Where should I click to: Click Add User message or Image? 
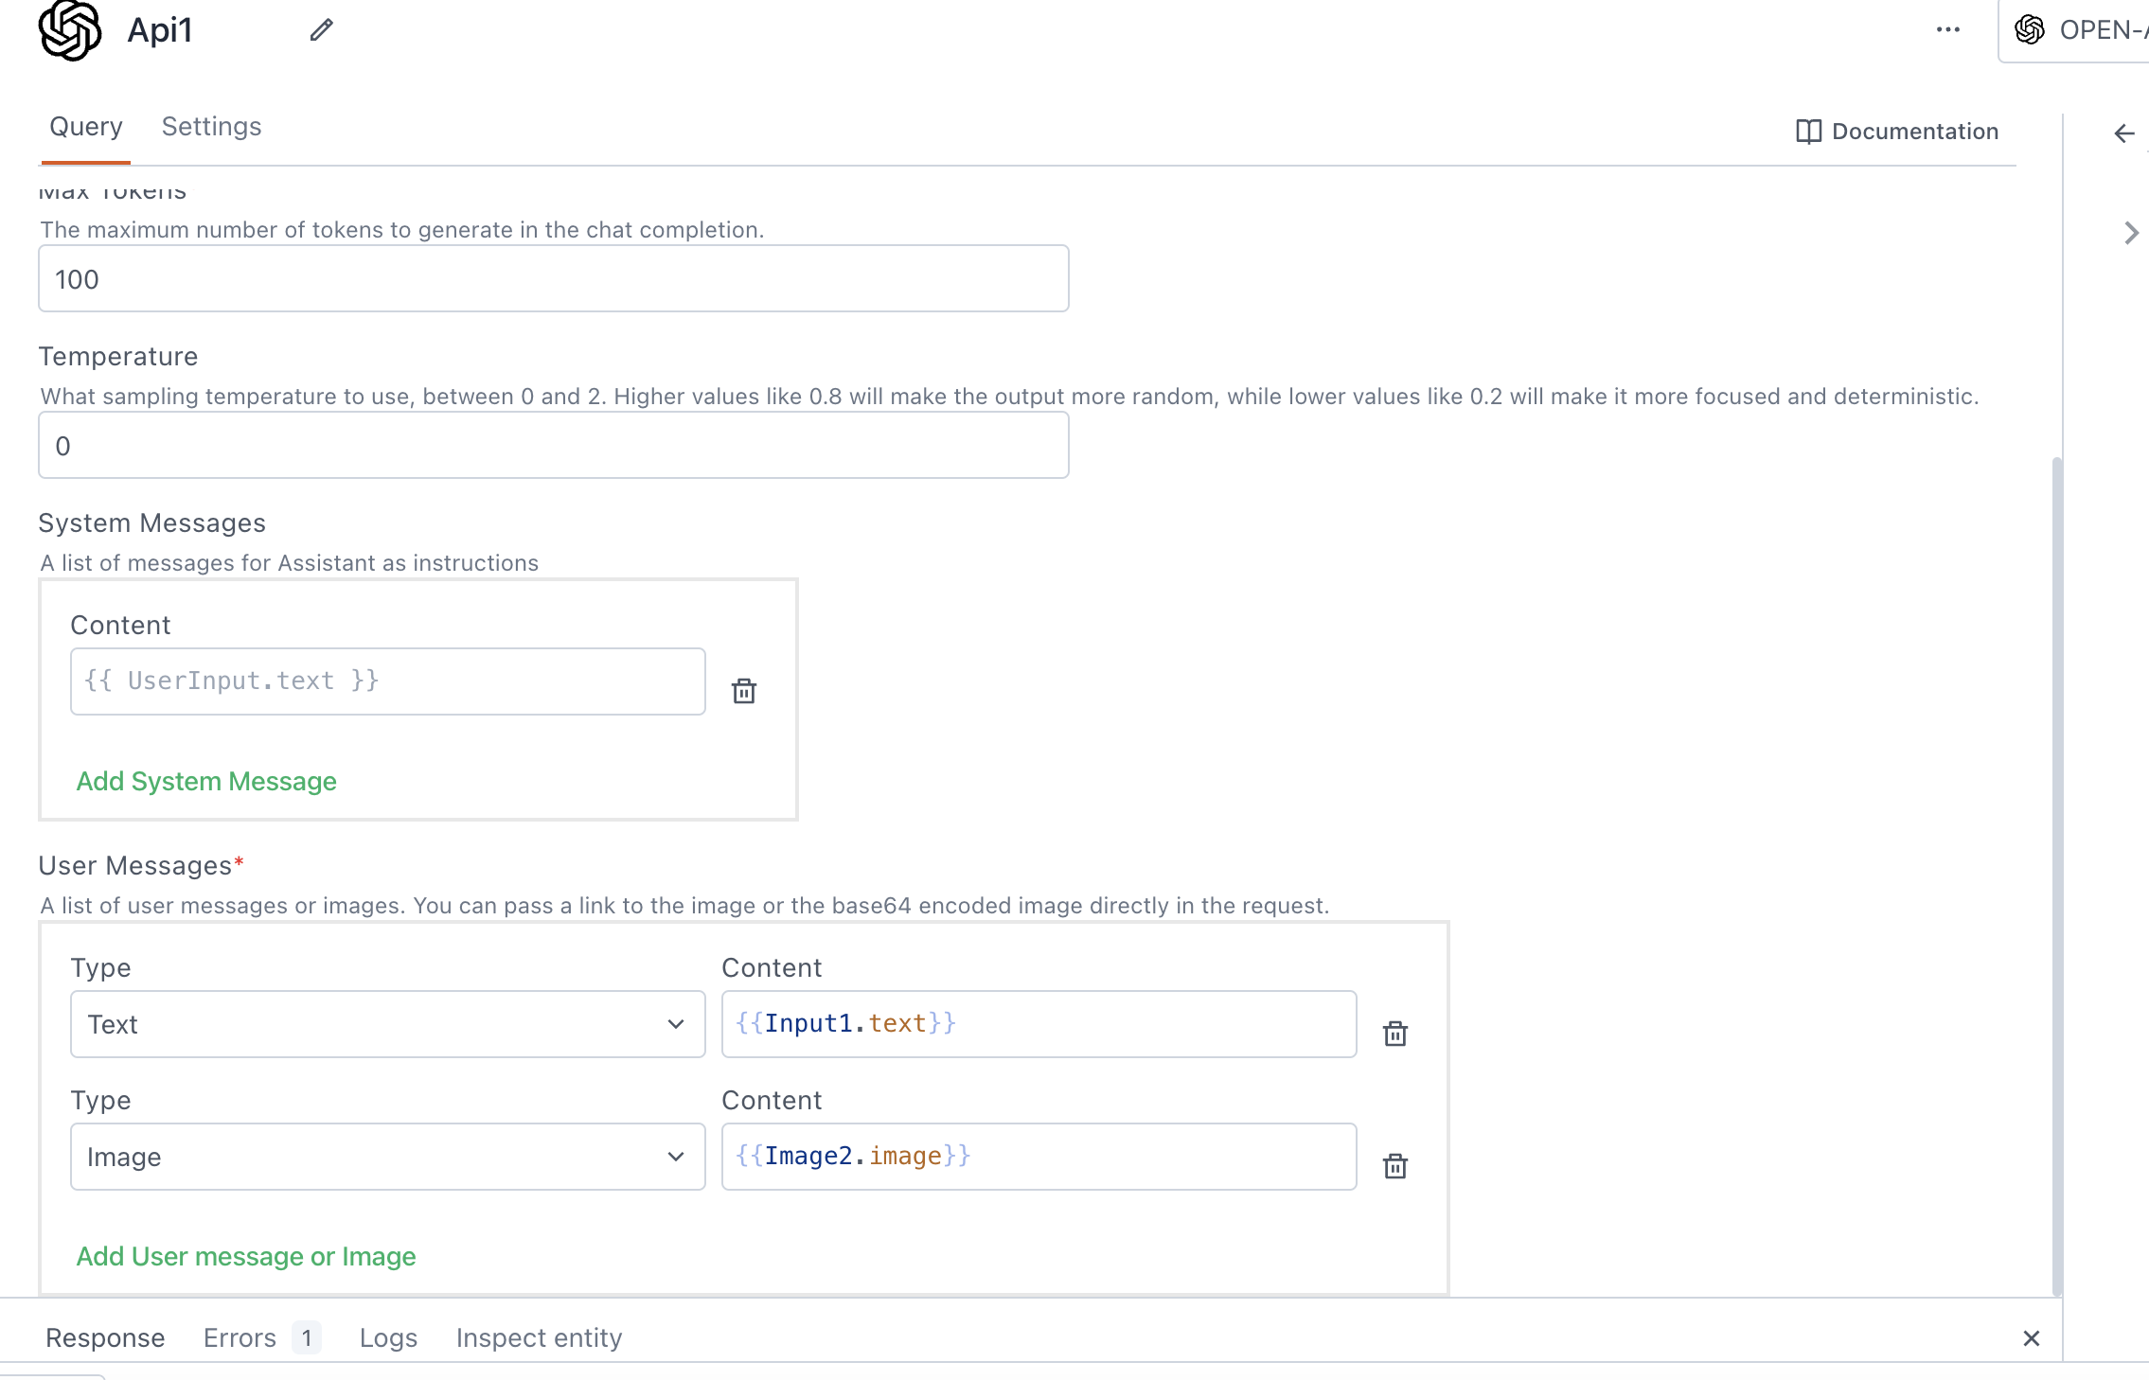point(246,1257)
